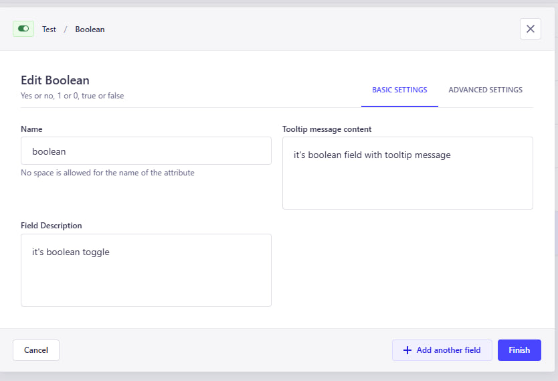Switch to the Advanced Settings tab
This screenshot has width=558, height=381.
coord(485,90)
